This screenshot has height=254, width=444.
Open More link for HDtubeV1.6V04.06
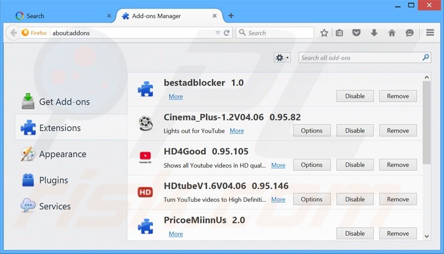pyautogui.click(x=278, y=199)
